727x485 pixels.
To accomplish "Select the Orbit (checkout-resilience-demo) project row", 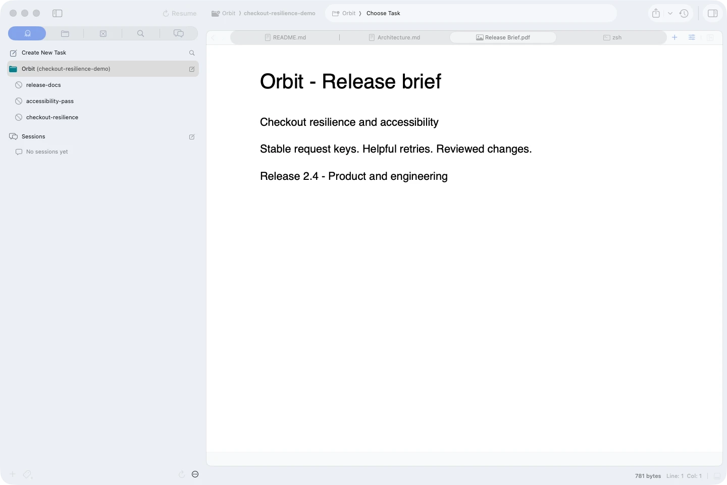I will [103, 69].
